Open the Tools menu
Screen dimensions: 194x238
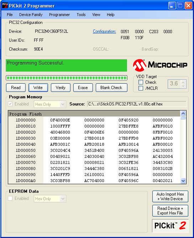(x=81, y=15)
